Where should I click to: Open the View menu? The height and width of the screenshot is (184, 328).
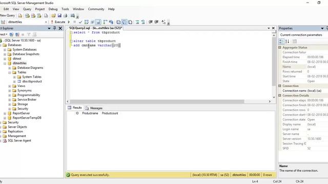point(16,9)
